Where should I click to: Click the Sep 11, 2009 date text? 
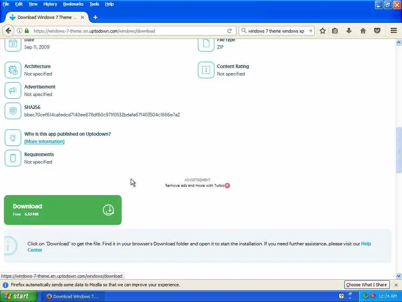(37, 47)
